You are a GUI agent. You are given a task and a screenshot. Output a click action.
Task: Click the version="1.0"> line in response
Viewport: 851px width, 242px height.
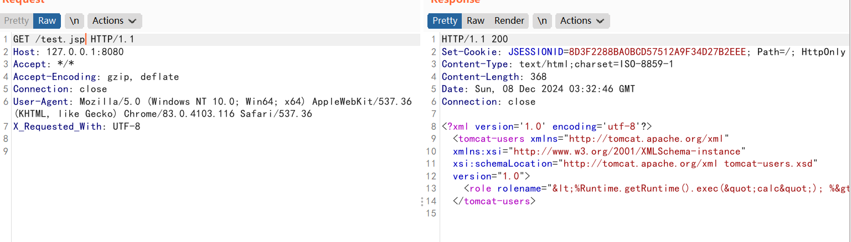tap(491, 176)
